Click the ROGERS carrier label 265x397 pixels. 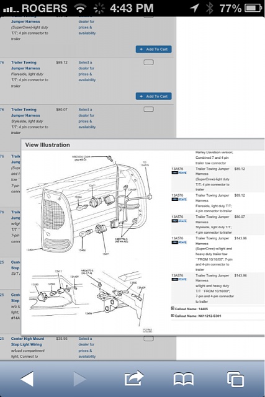point(44,8)
